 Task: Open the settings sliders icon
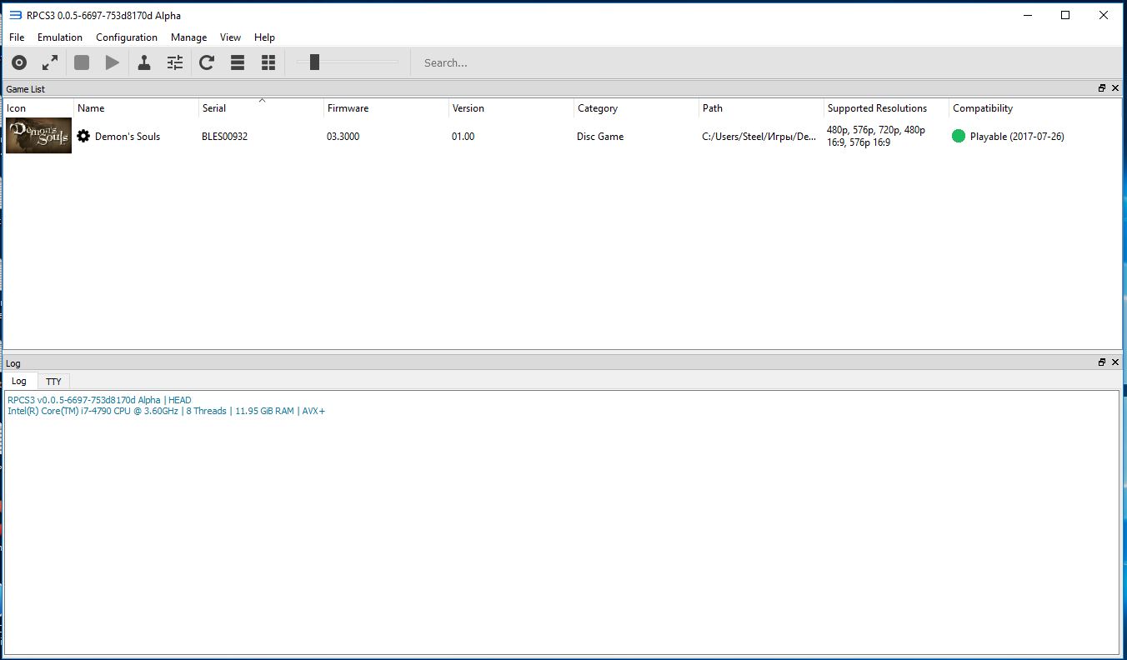pos(175,62)
